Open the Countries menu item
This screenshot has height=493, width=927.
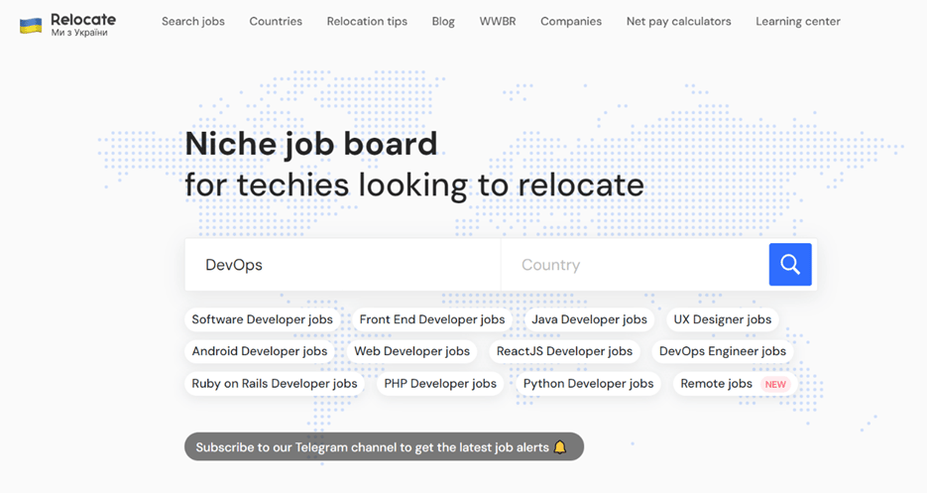point(276,21)
